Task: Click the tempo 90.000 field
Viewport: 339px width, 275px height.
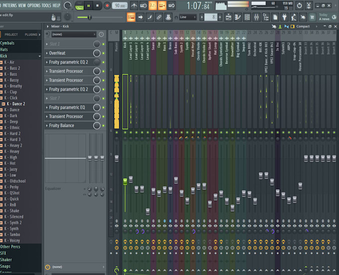Action: pos(120,6)
